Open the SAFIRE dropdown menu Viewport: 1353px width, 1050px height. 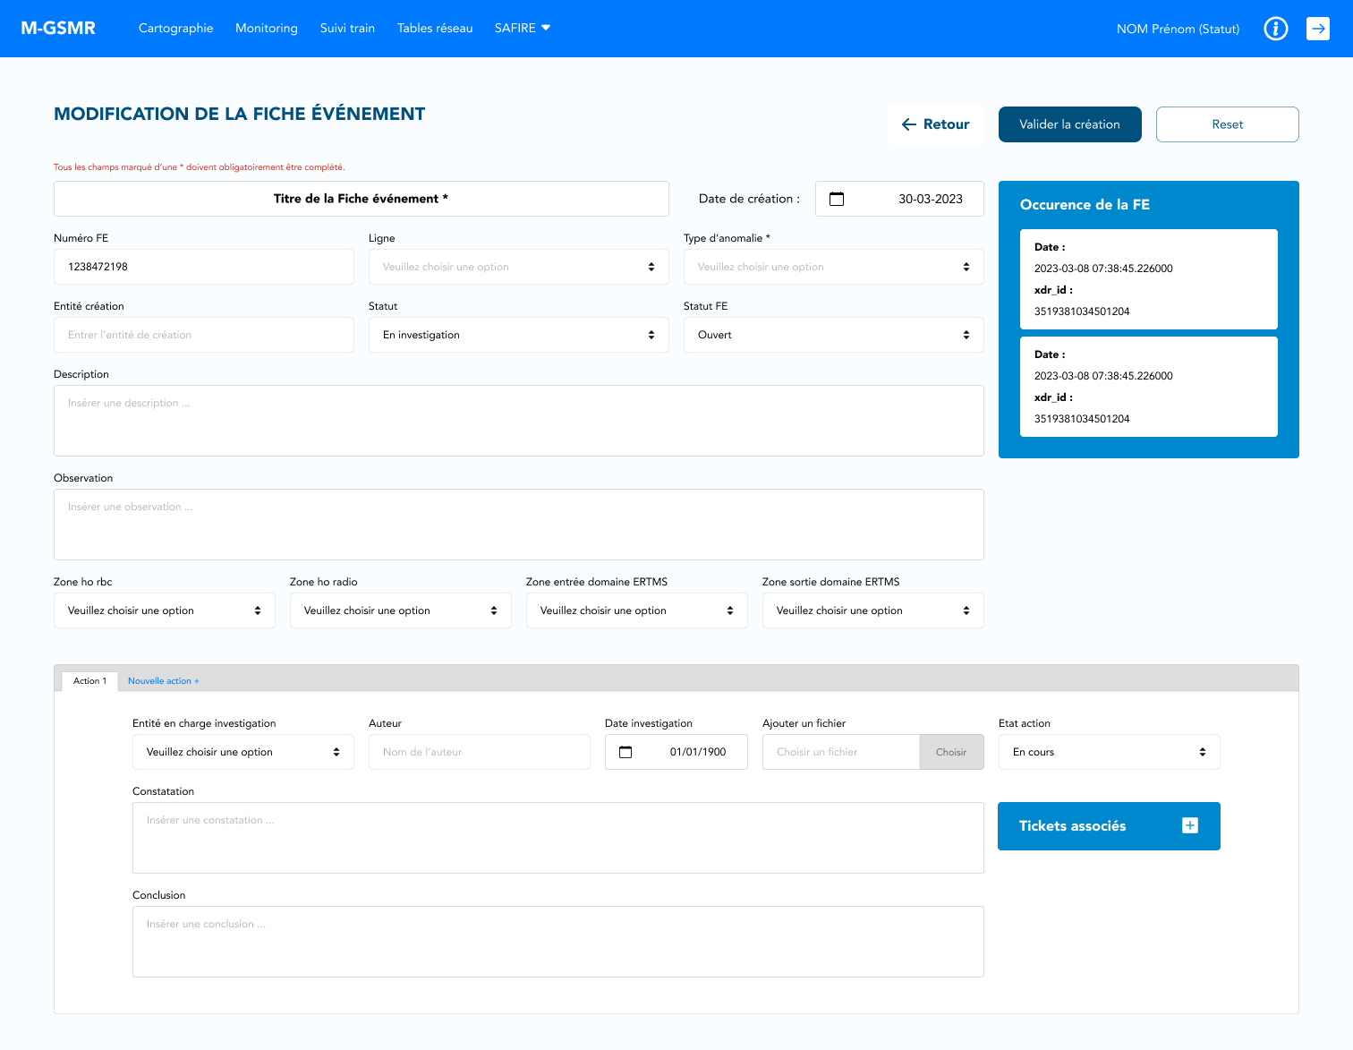[x=522, y=29]
